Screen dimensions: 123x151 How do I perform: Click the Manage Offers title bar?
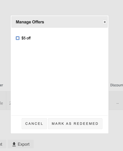pyautogui.click(x=60, y=22)
